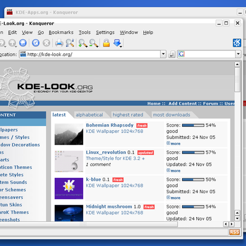The width and height of the screenshot is (246, 246).
Task: Open the location URL history dropdown
Action: click(163, 54)
